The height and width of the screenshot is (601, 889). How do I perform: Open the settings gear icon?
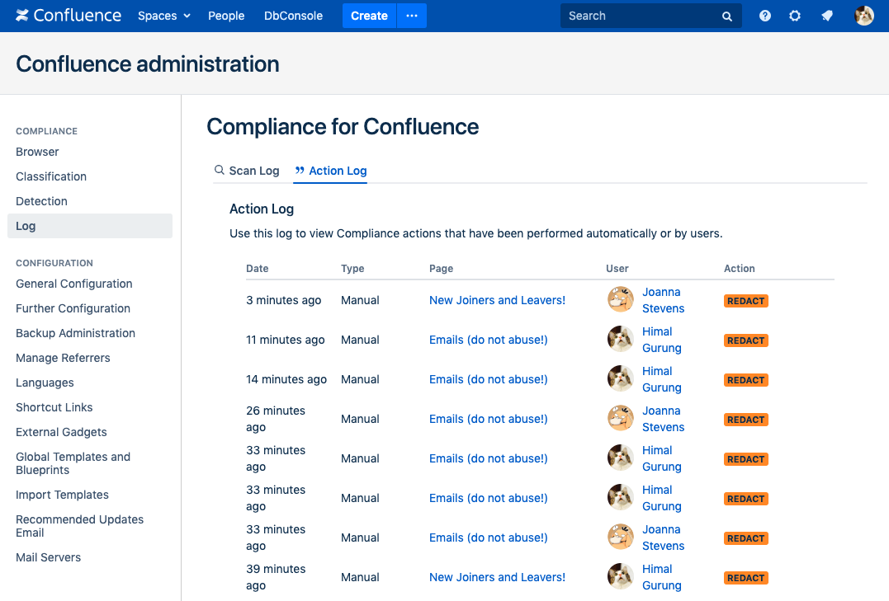pyautogui.click(x=795, y=16)
